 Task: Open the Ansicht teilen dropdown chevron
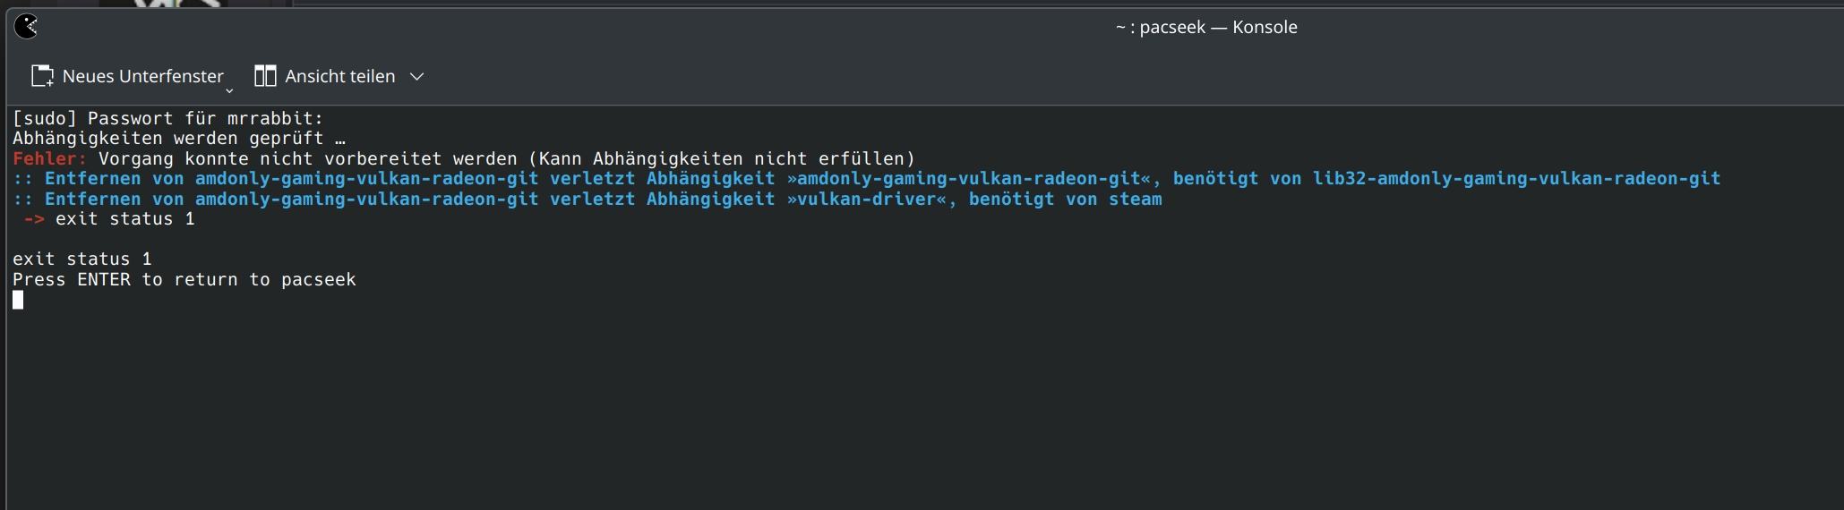point(416,77)
